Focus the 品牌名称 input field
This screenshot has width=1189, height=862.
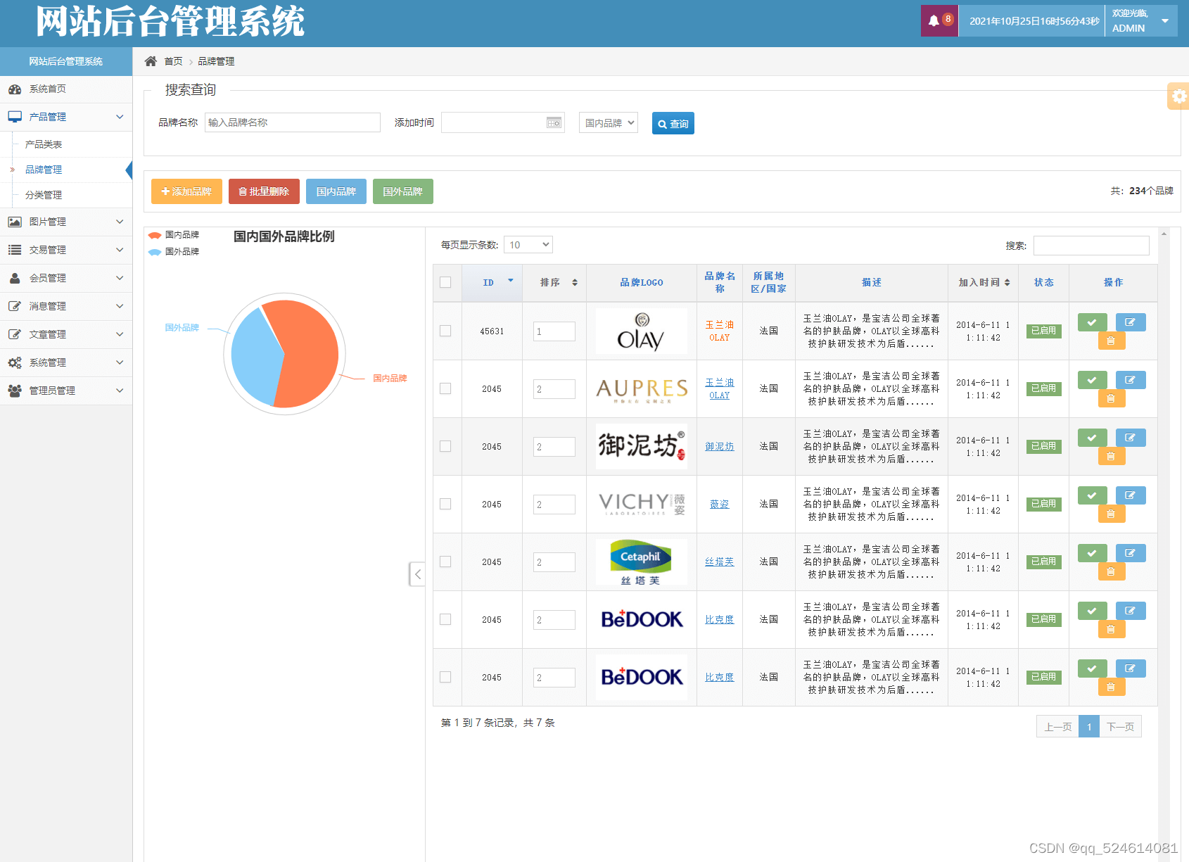click(x=293, y=122)
